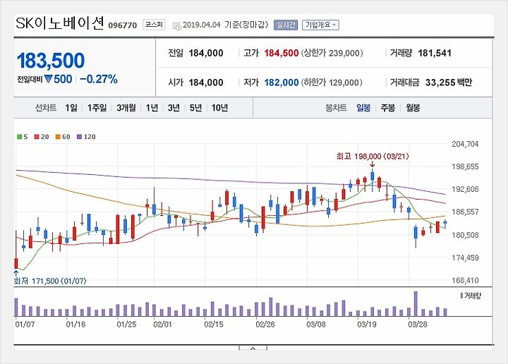The height and width of the screenshot is (364, 508).
Task: Click the 코스피 market badge
Action: pos(154,25)
